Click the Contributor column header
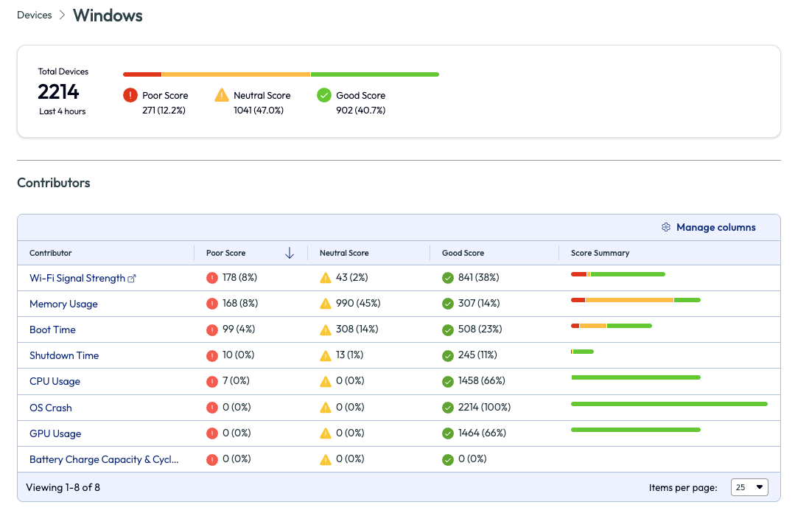Screen dimensions: 795x516 [x=51, y=253]
